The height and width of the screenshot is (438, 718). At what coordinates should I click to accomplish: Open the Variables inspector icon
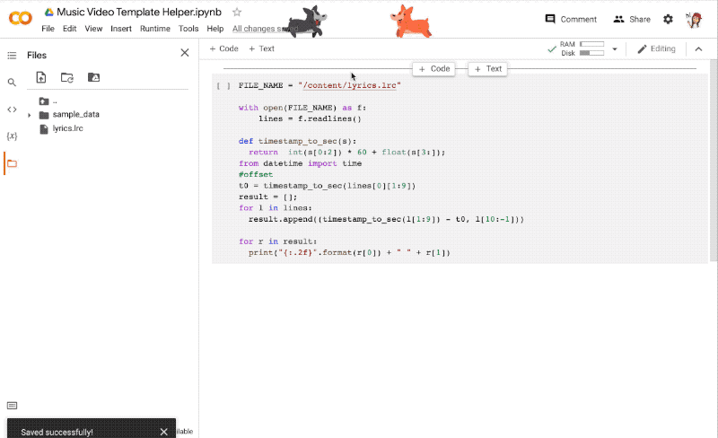point(12,136)
